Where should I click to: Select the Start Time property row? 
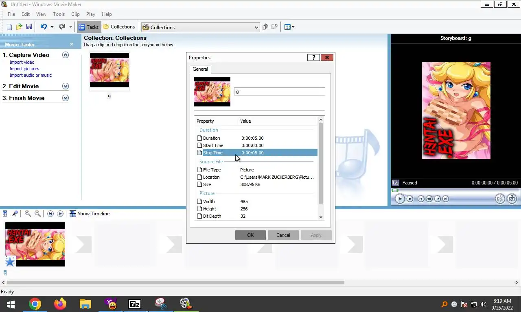[x=257, y=145]
